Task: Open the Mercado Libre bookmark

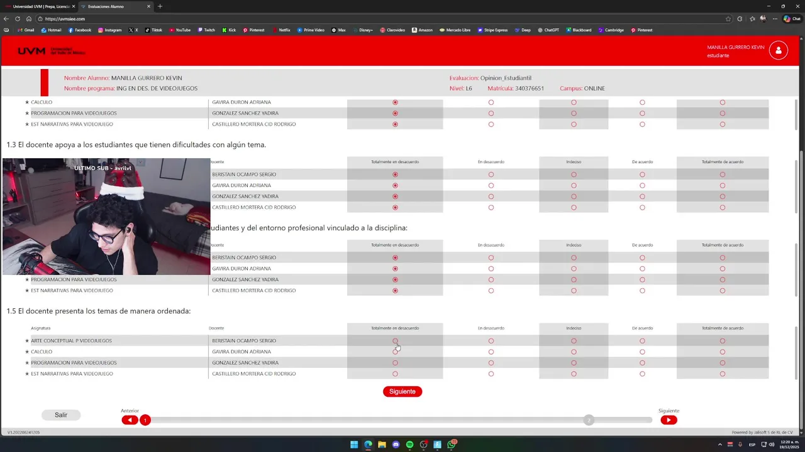Action: click(455, 30)
